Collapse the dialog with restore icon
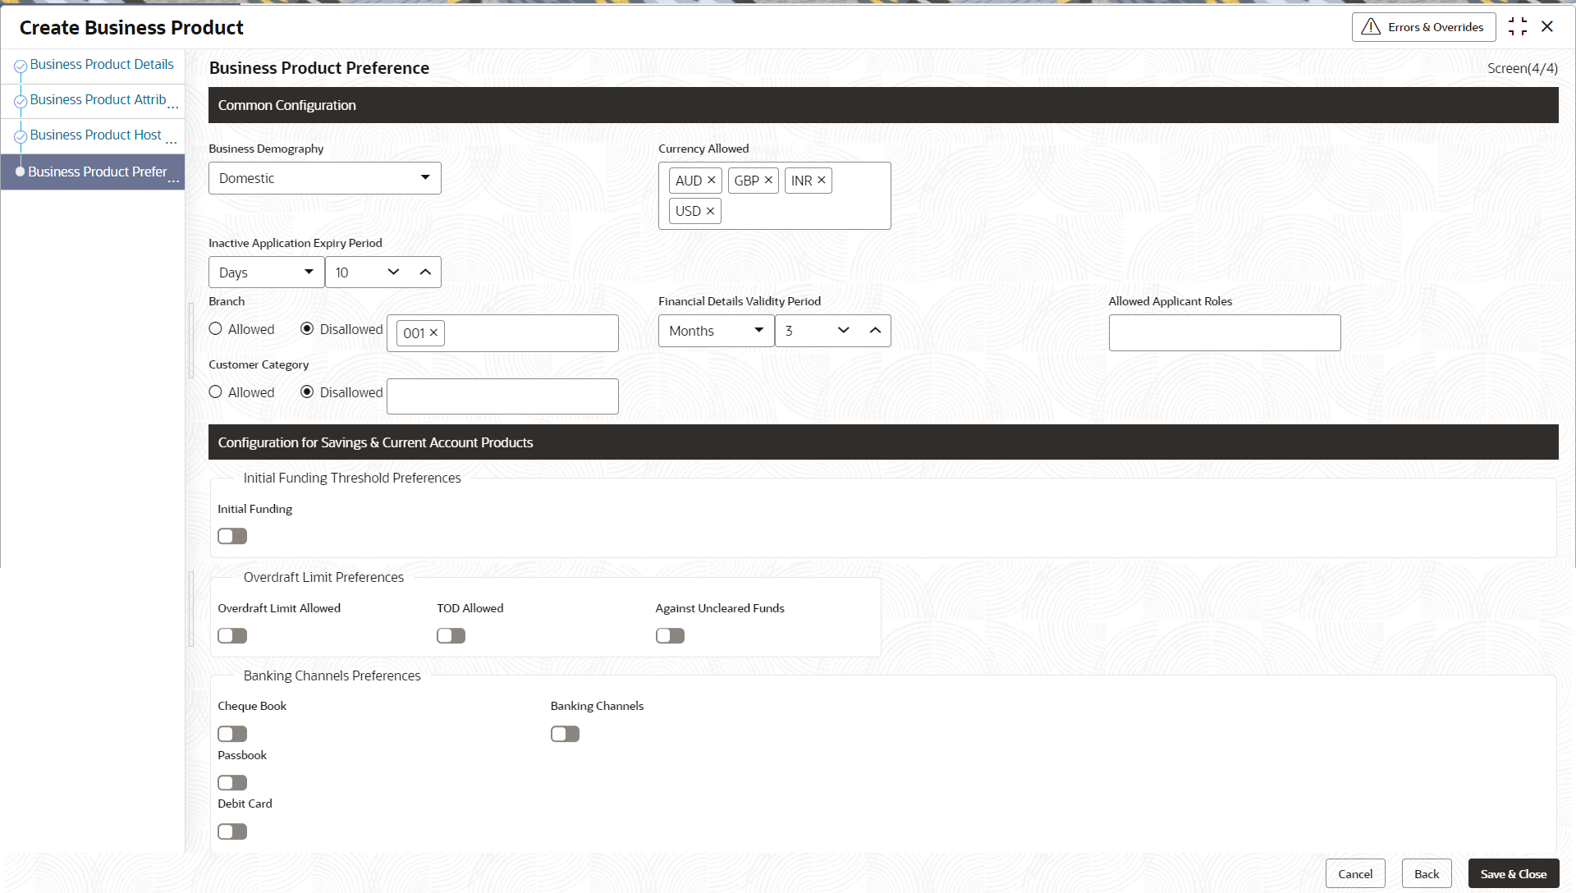The image size is (1576, 893). [x=1517, y=27]
